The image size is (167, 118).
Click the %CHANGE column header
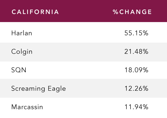click(132, 12)
